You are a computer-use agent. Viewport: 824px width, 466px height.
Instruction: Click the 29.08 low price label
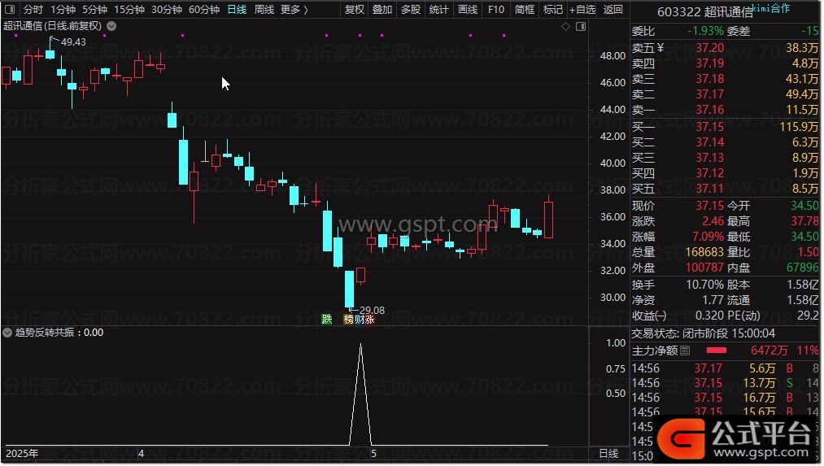pyautogui.click(x=372, y=311)
